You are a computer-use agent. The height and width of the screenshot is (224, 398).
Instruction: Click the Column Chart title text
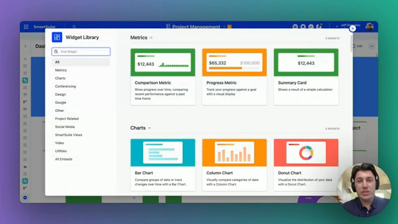tap(220, 173)
